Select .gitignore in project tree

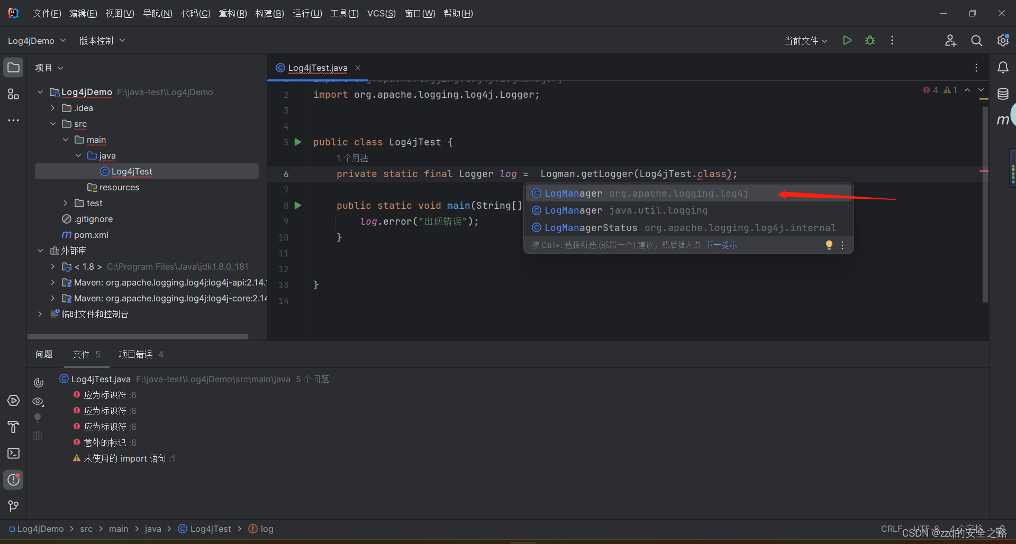[x=93, y=219]
